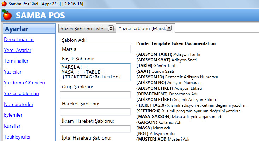
Task: Click the small apple icon in title bar
Action: point(4,4)
